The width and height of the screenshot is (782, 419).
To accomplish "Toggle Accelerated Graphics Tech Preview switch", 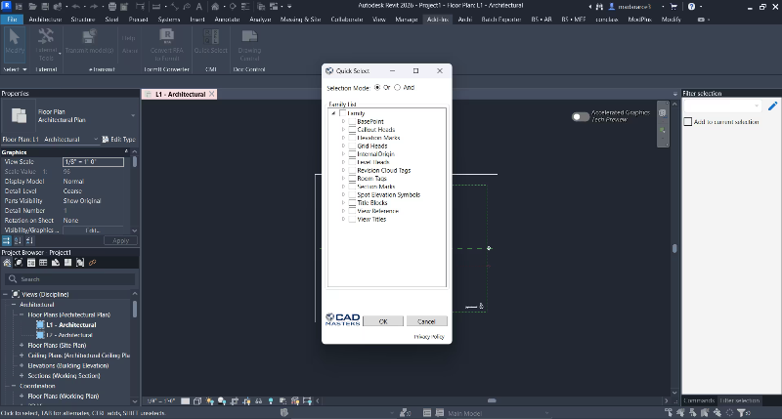I will point(582,116).
